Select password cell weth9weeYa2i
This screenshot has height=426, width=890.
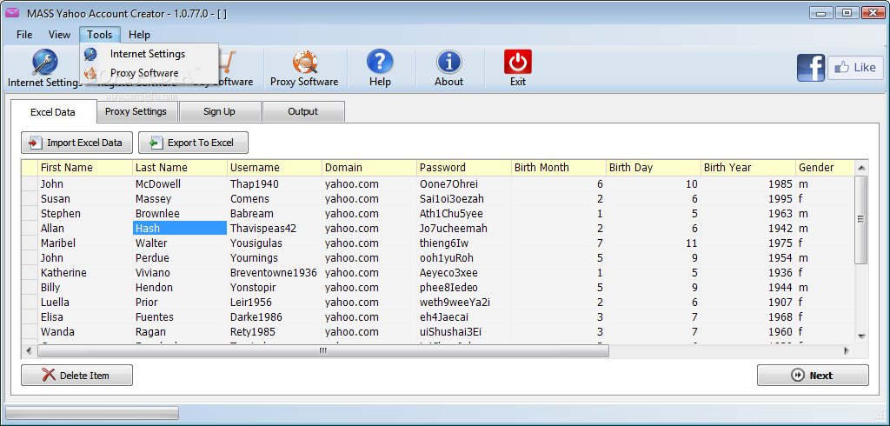pyautogui.click(x=464, y=303)
